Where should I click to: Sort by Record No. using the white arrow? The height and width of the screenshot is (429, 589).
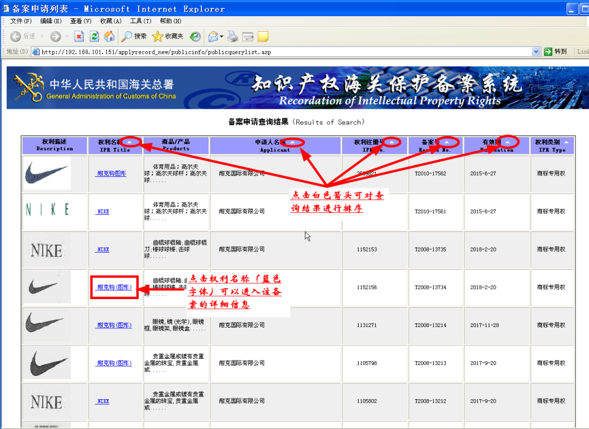coord(447,142)
